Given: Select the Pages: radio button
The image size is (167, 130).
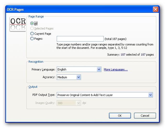Looking at the screenshot, I should pyautogui.click(x=32, y=39).
